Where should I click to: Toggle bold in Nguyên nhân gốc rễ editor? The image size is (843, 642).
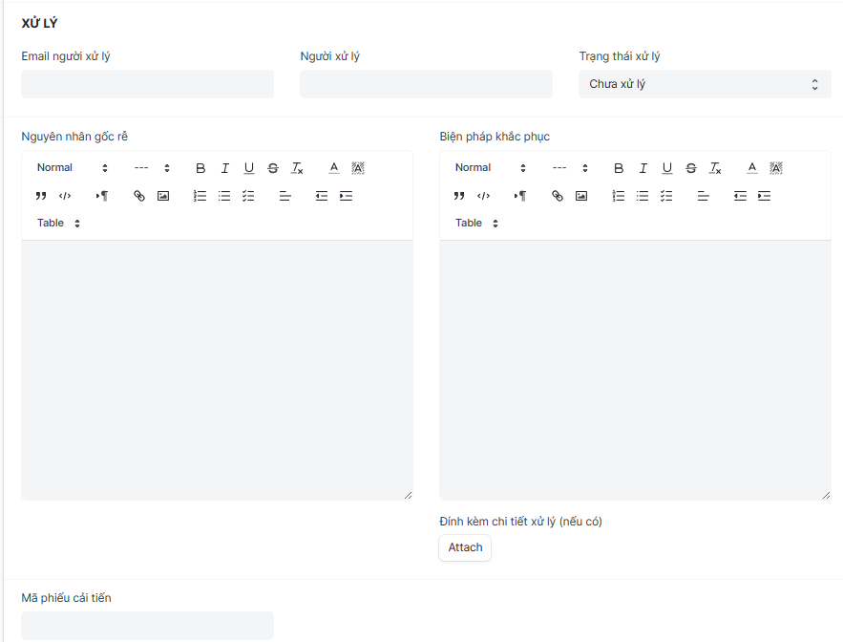click(x=200, y=168)
